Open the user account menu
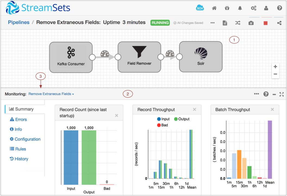287x196 pixels. pos(266,8)
